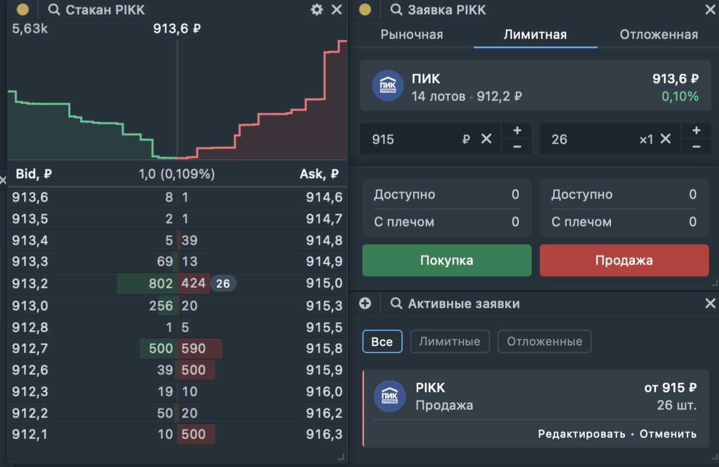The image size is (719, 467).
Task: Click Отменить on the PIKK order
Action: [x=668, y=434]
